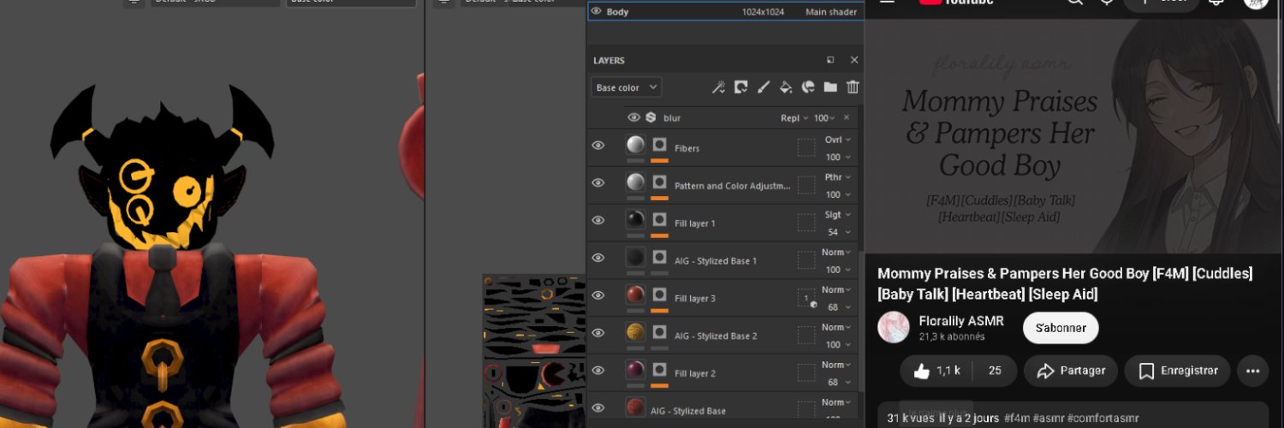The height and width of the screenshot is (428, 1284).
Task: Add a paint layer with the brush icon
Action: 764,87
